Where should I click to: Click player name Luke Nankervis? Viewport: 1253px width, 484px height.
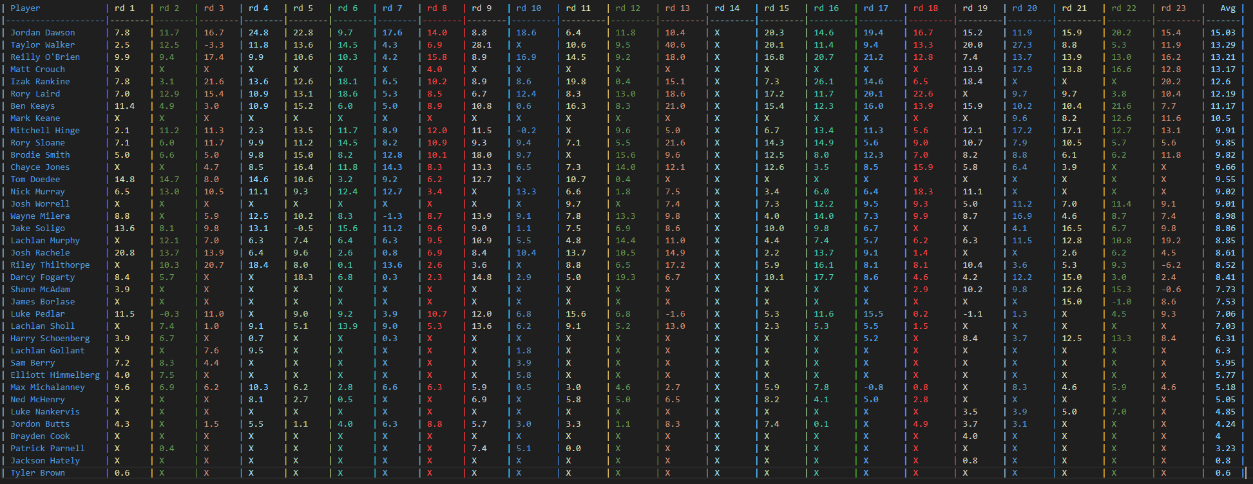[x=45, y=412]
